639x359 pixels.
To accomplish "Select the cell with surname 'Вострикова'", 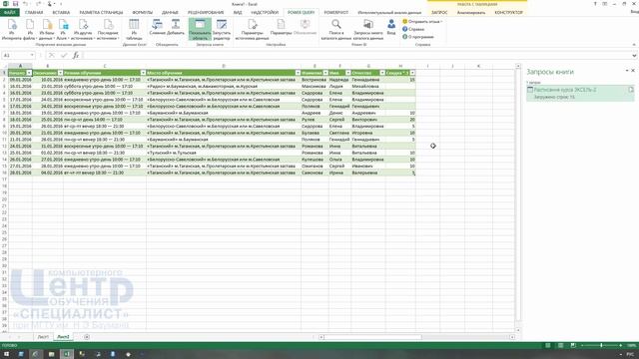I will coord(315,80).
